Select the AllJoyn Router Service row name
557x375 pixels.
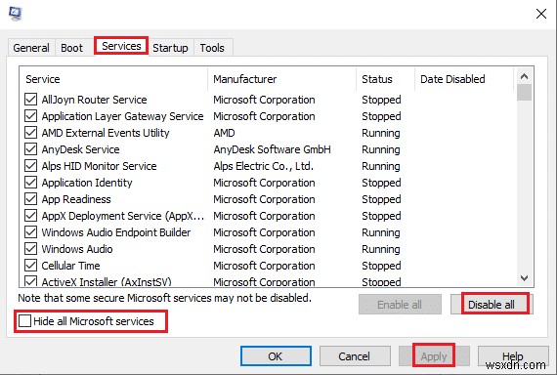[x=94, y=100]
